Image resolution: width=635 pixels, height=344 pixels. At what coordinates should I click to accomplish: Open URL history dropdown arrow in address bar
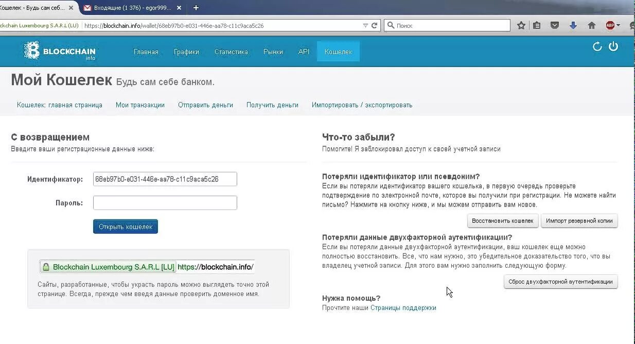click(365, 25)
